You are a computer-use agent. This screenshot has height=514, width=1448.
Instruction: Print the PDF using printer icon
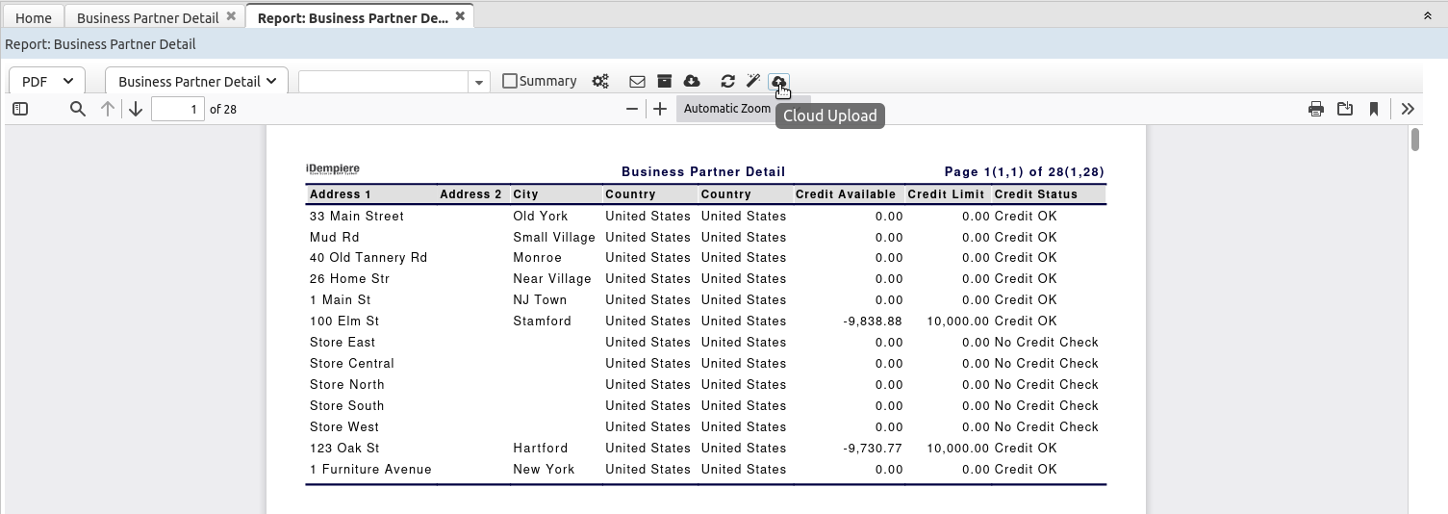tap(1316, 109)
